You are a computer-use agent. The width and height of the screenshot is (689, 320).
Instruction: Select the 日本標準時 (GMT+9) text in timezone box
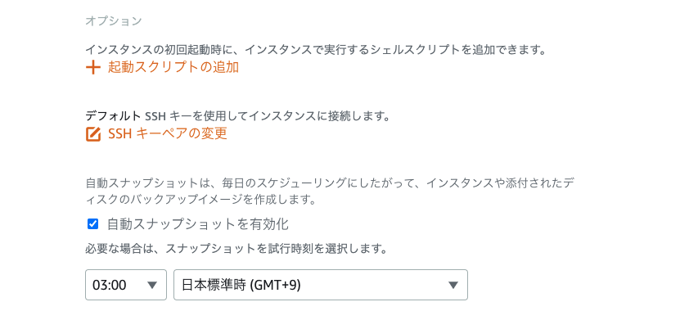tap(241, 286)
